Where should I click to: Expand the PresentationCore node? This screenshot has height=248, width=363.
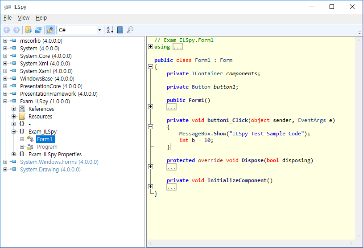5,86
